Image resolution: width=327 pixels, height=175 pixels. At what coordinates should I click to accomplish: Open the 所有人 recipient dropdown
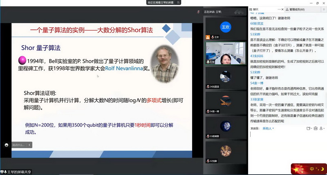(x=269, y=128)
